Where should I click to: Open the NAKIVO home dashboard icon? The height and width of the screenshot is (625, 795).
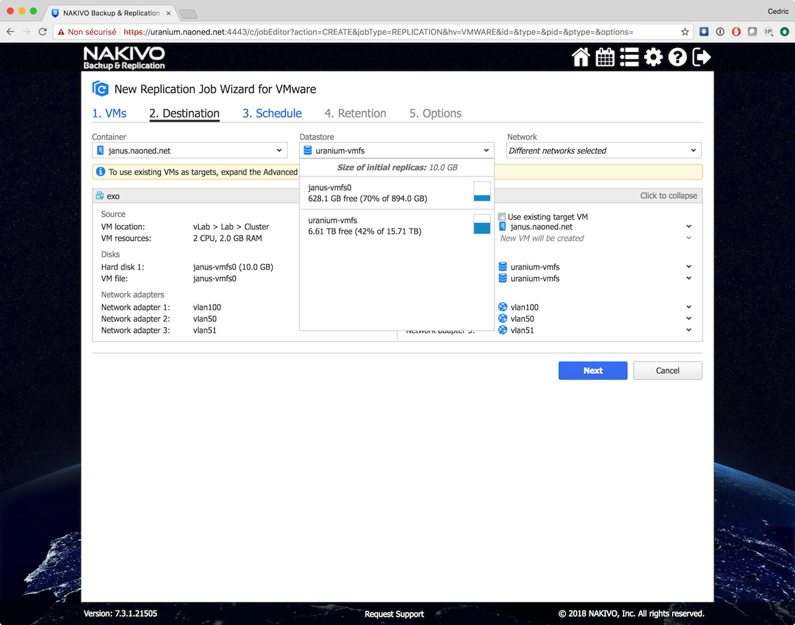click(x=581, y=57)
